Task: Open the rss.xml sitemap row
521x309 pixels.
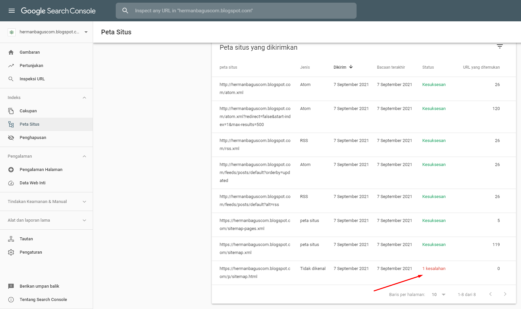Action: coord(364,145)
